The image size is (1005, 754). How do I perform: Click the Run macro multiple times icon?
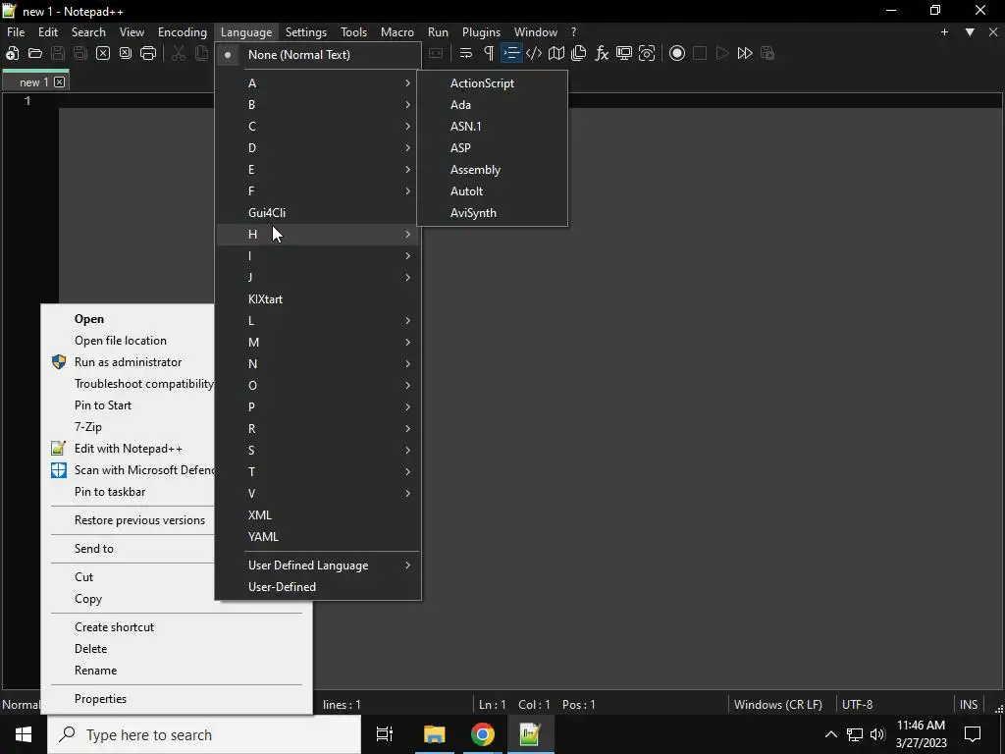click(x=745, y=53)
